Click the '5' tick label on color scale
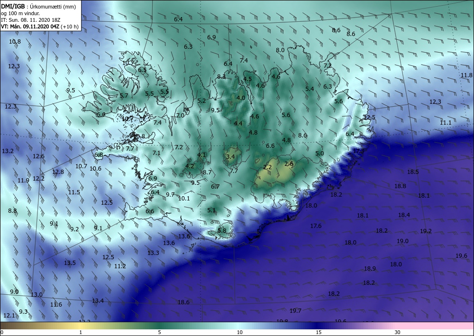The height and width of the screenshot is (336, 474). point(159,332)
